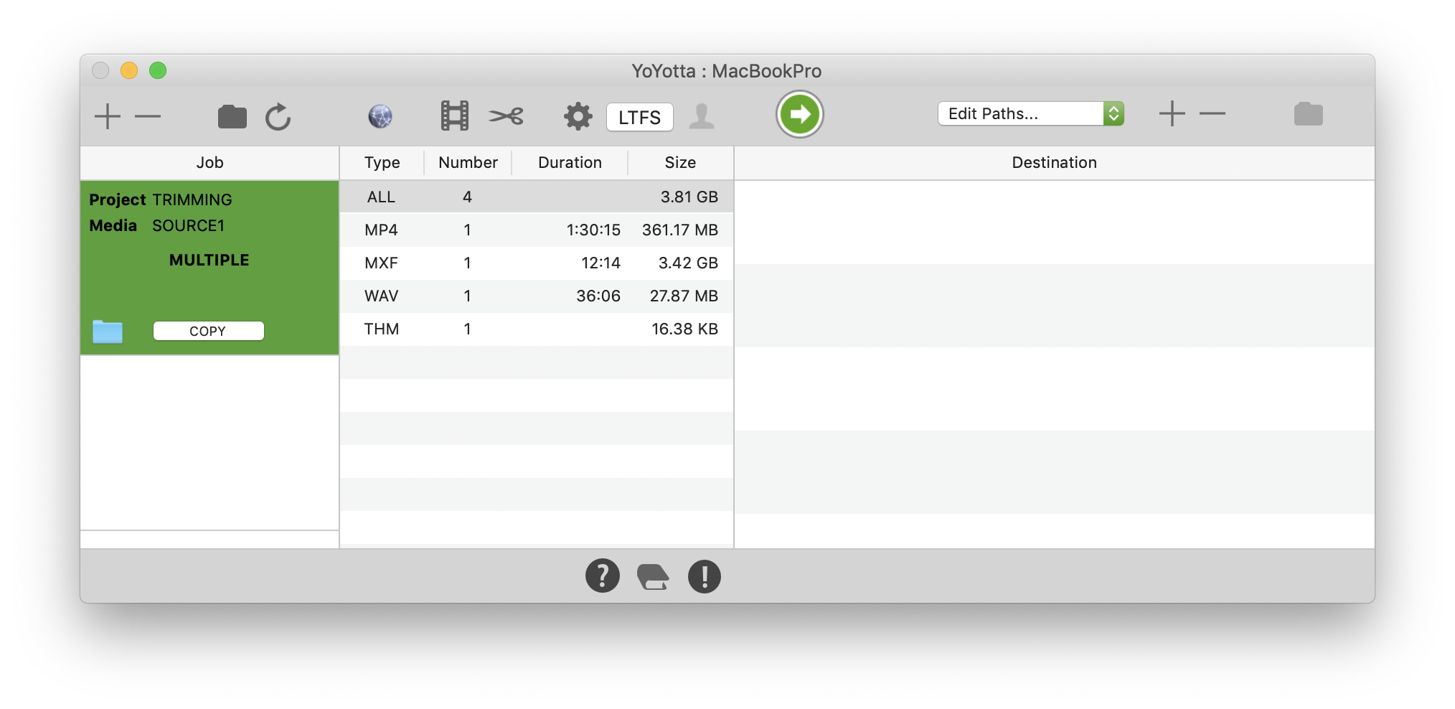Open preferences with the gear icon
This screenshot has height=709, width=1455.
578,116
